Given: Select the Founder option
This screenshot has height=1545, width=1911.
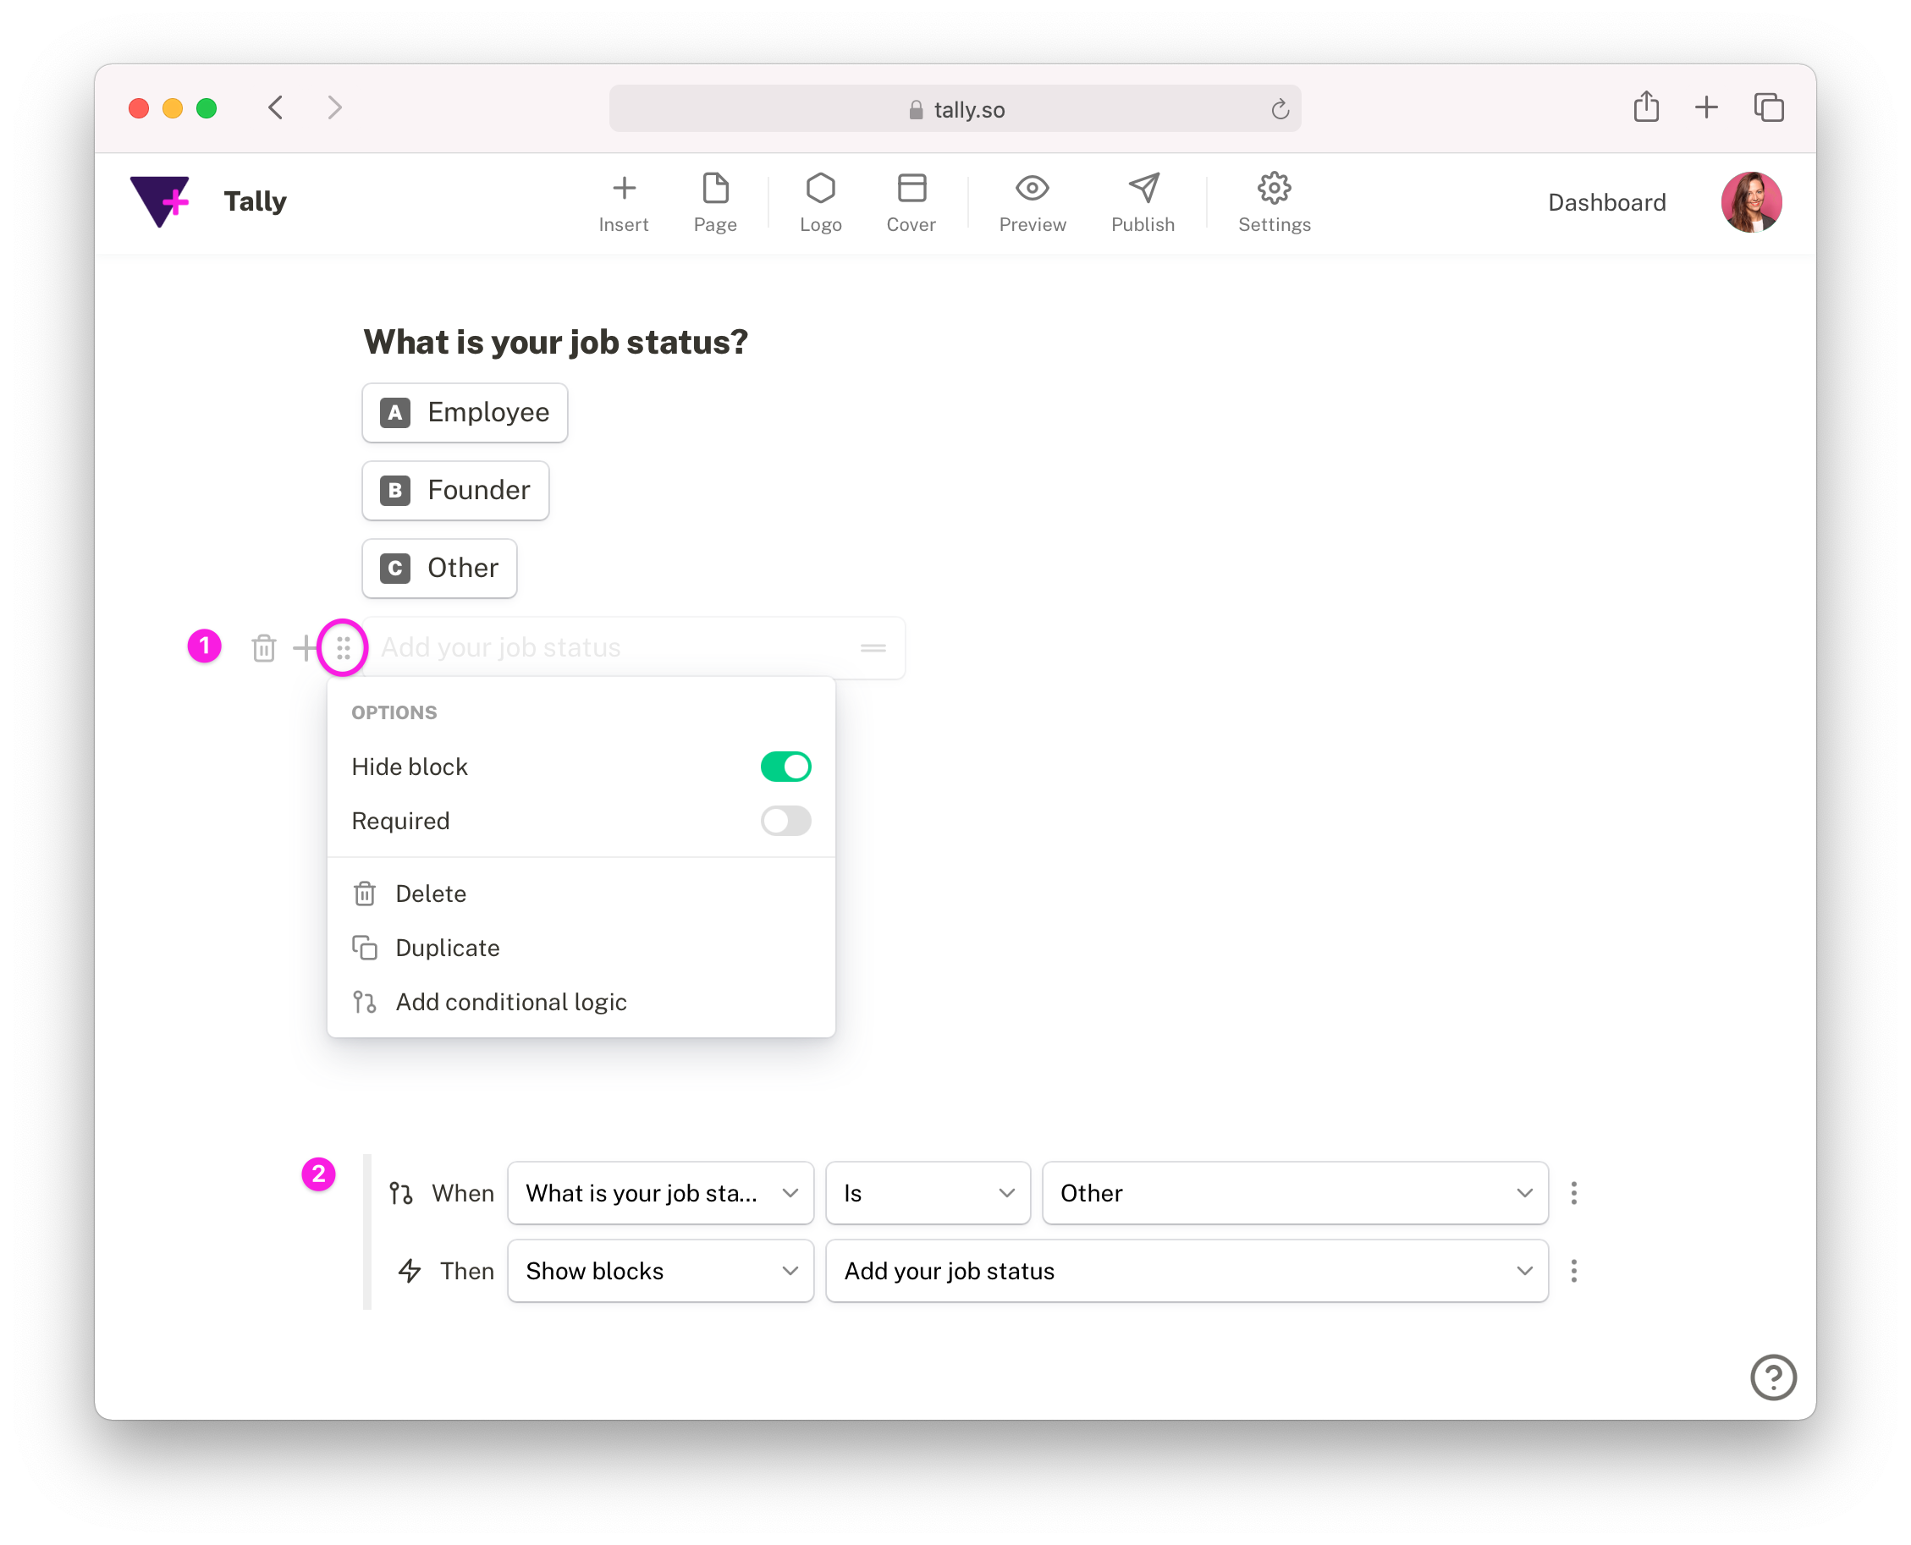Looking at the screenshot, I should 454,490.
